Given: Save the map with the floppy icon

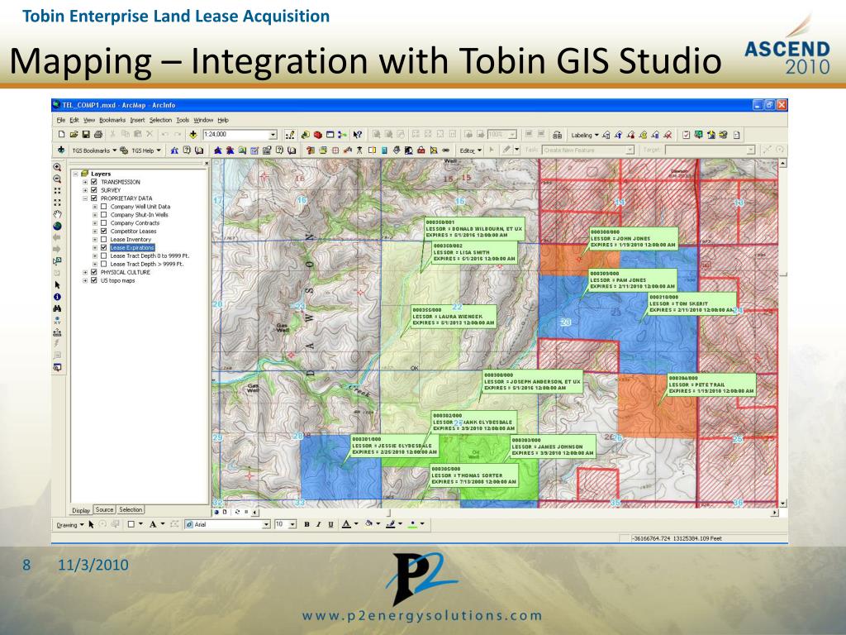Looking at the screenshot, I should pos(86,135).
